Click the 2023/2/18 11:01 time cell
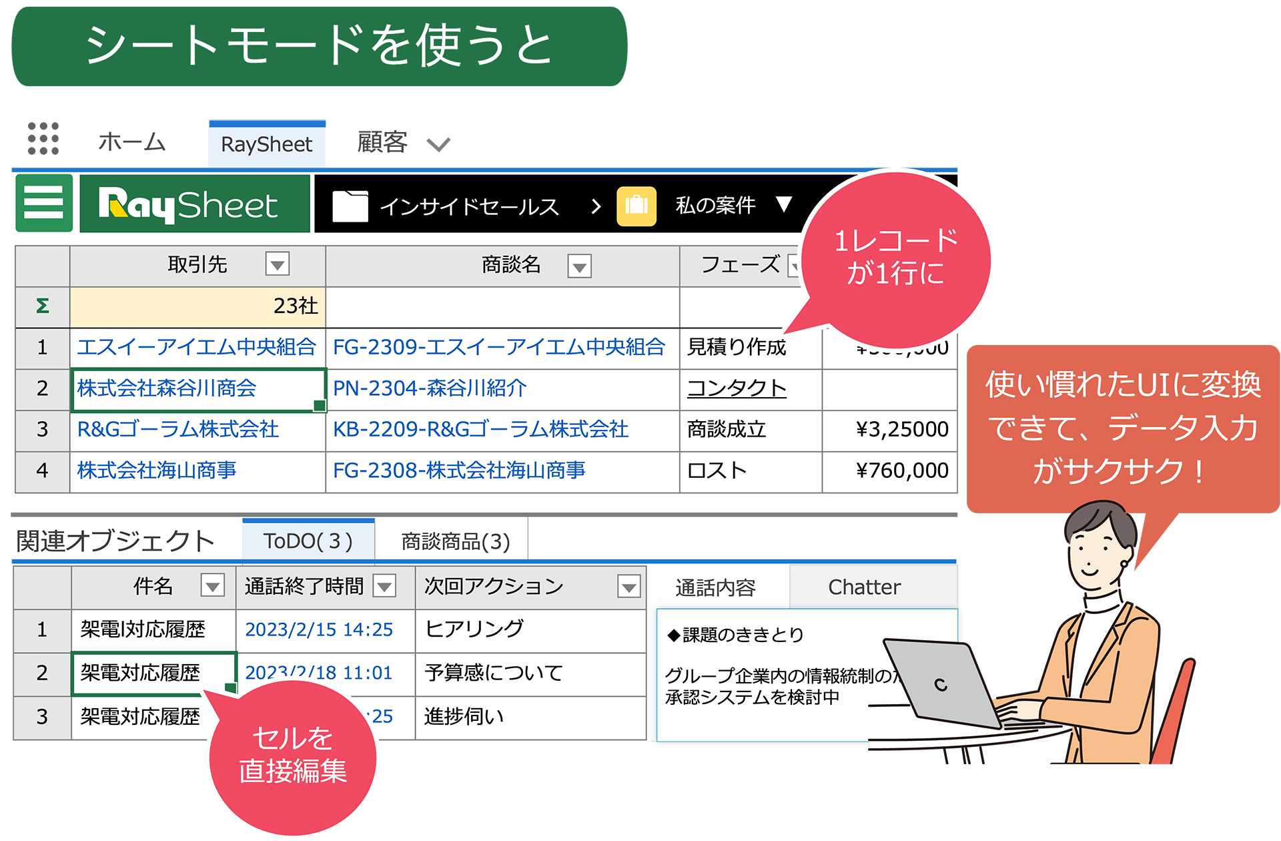 coord(326,674)
